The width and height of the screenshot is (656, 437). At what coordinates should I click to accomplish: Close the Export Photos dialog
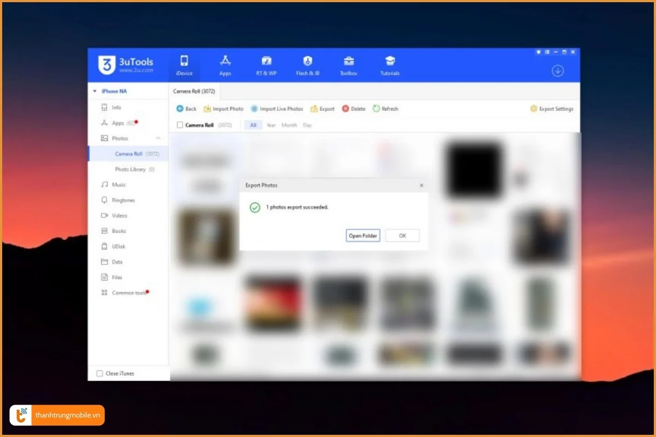[x=421, y=186]
